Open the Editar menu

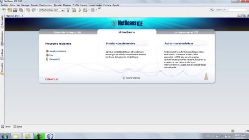pyautogui.click(x=12, y=5)
